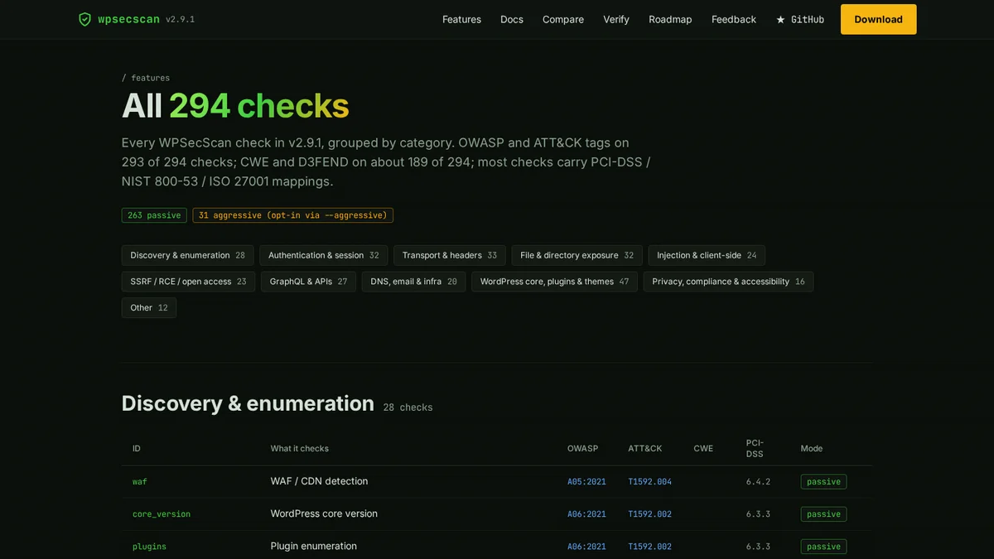Open the Verify nav item

(616, 19)
